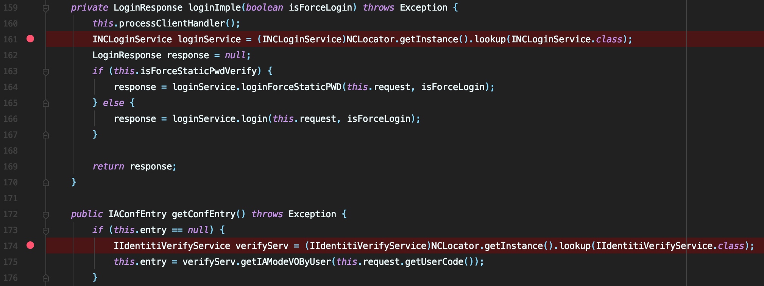The image size is (764, 286).
Task: Click the login method call on line 166
Action: pyautogui.click(x=254, y=119)
